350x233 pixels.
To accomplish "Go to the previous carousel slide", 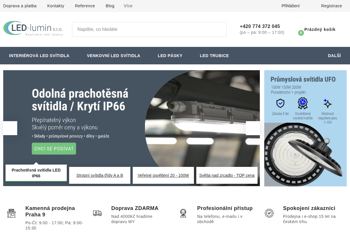I will pyautogui.click(x=10, y=128).
